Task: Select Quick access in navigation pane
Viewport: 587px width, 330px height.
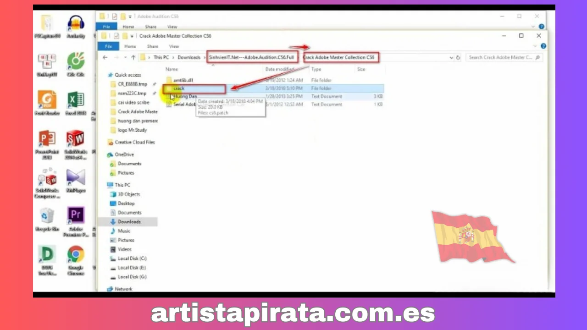Action: (127, 75)
